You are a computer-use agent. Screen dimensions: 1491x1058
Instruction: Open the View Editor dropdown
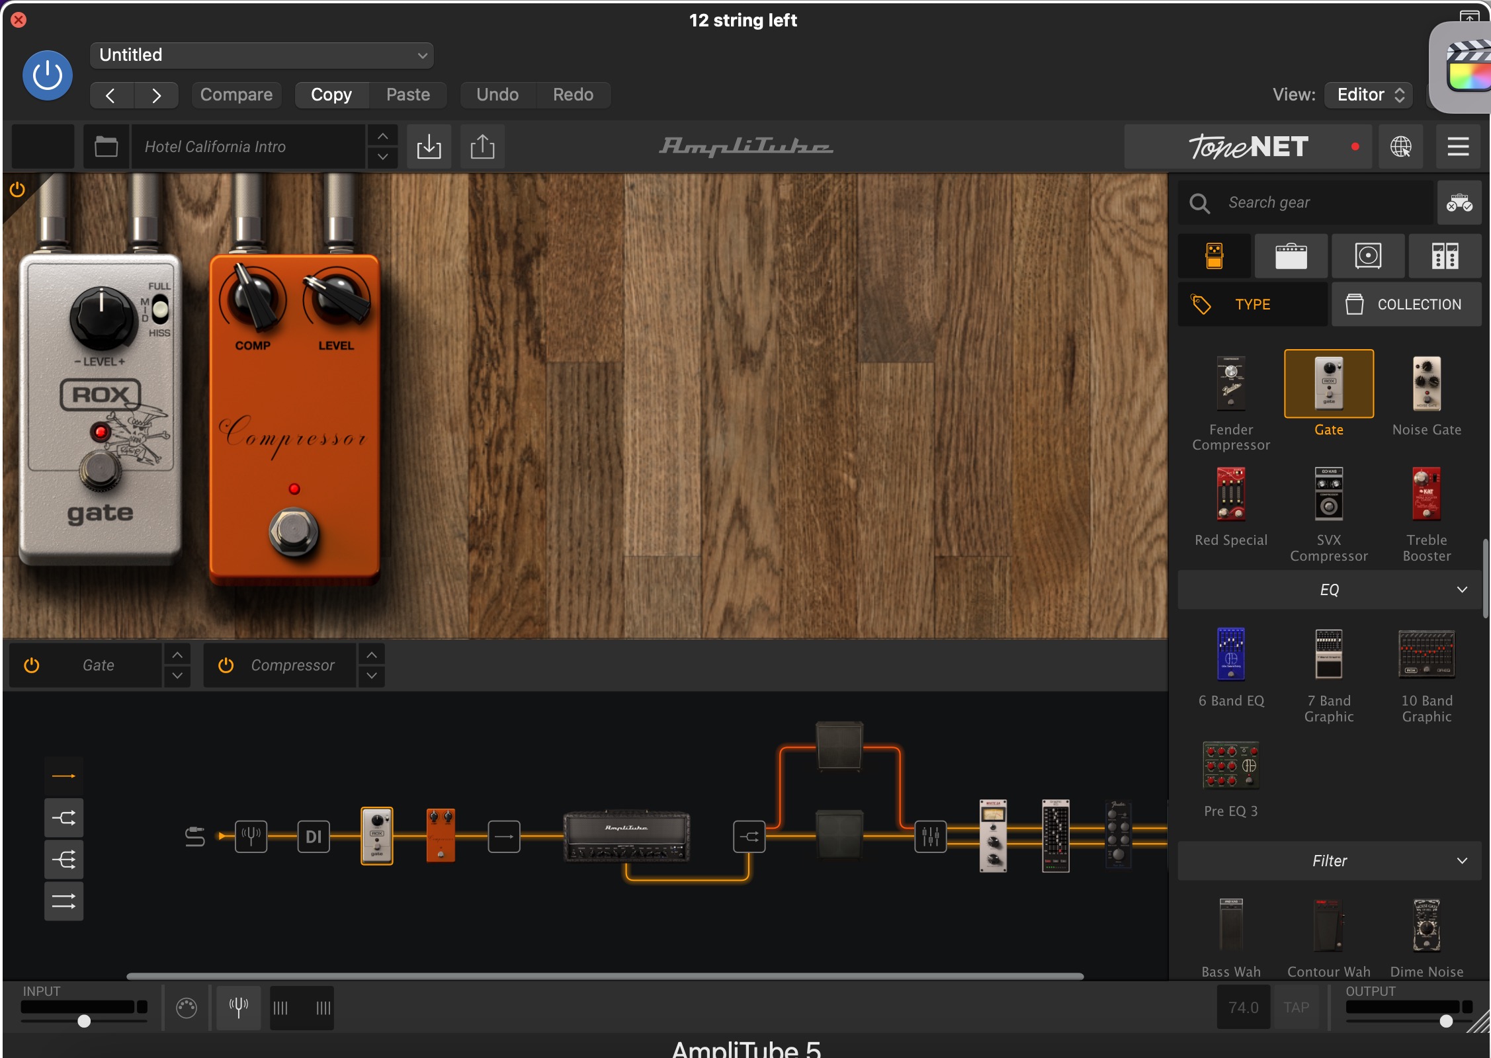click(x=1369, y=95)
